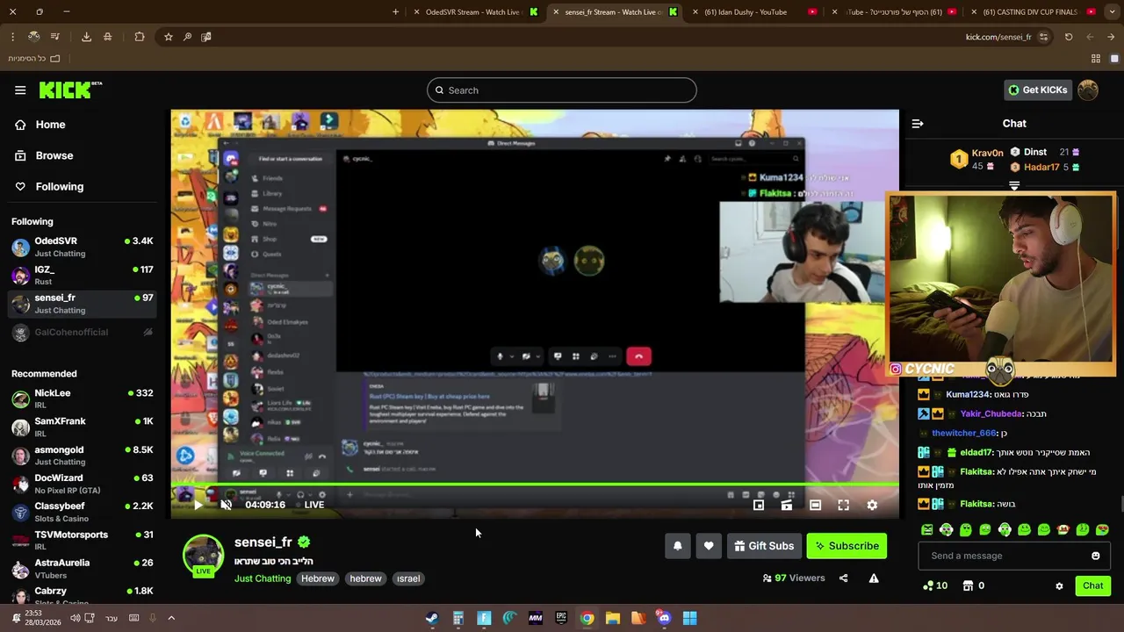Open the Windows Start menu

click(x=690, y=618)
